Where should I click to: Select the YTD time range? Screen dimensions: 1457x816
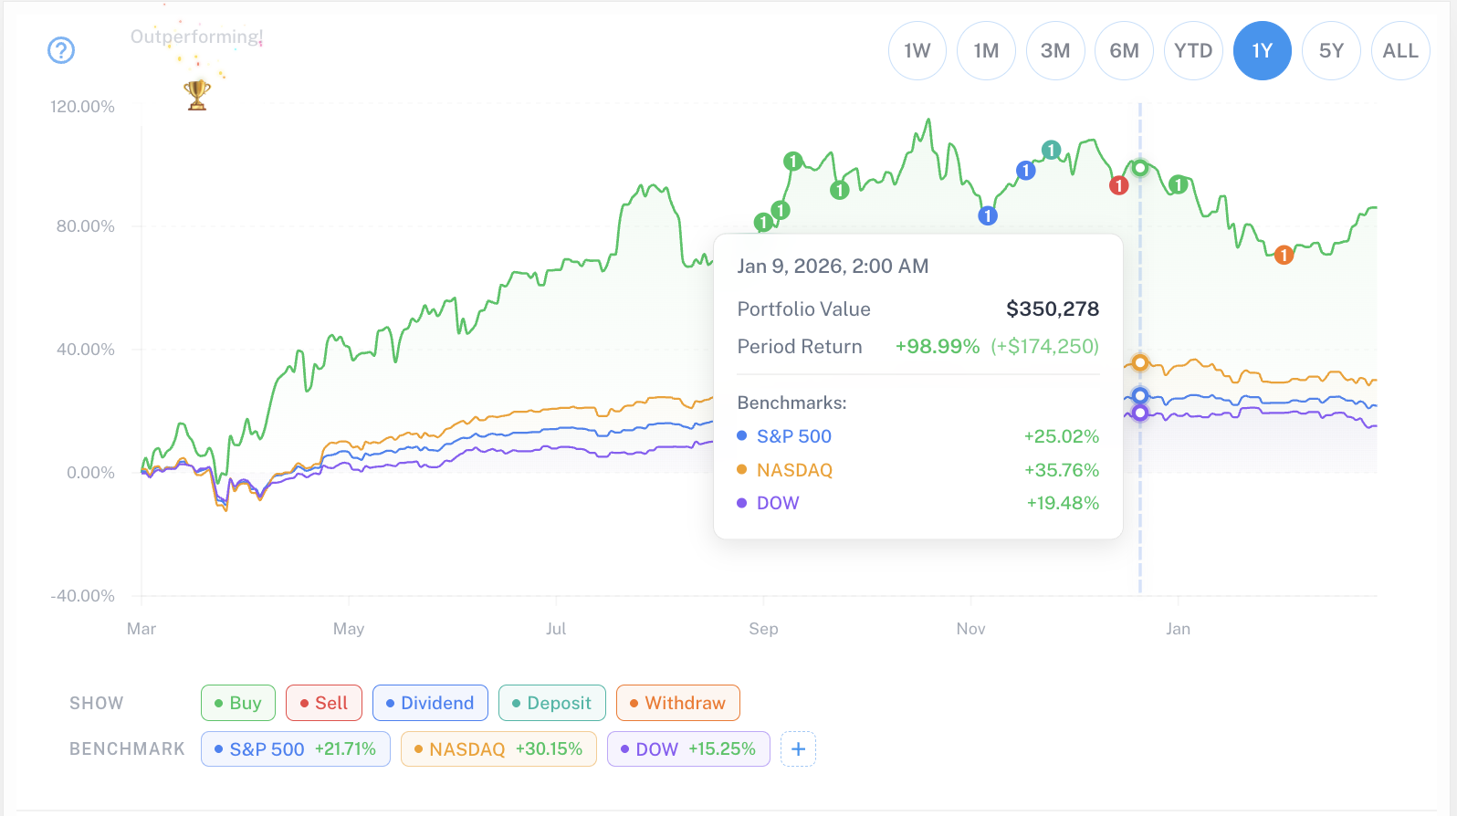[x=1192, y=51]
